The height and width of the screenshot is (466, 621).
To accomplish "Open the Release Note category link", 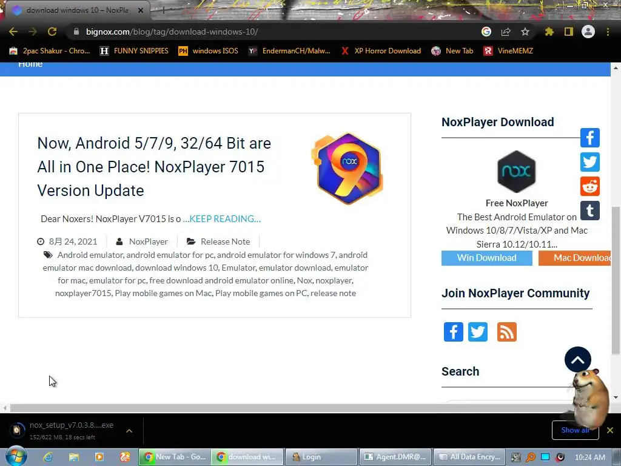I will click(226, 241).
